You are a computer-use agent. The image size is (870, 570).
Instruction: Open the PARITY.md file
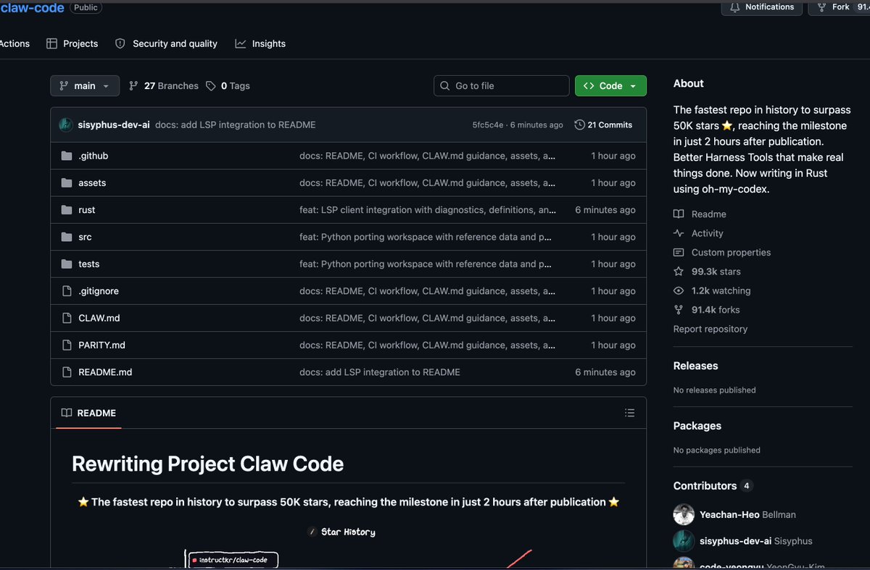[101, 345]
